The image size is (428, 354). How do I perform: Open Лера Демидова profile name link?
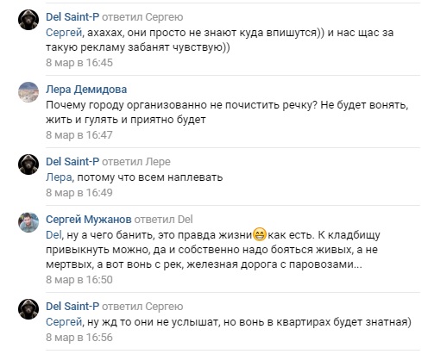(x=86, y=90)
